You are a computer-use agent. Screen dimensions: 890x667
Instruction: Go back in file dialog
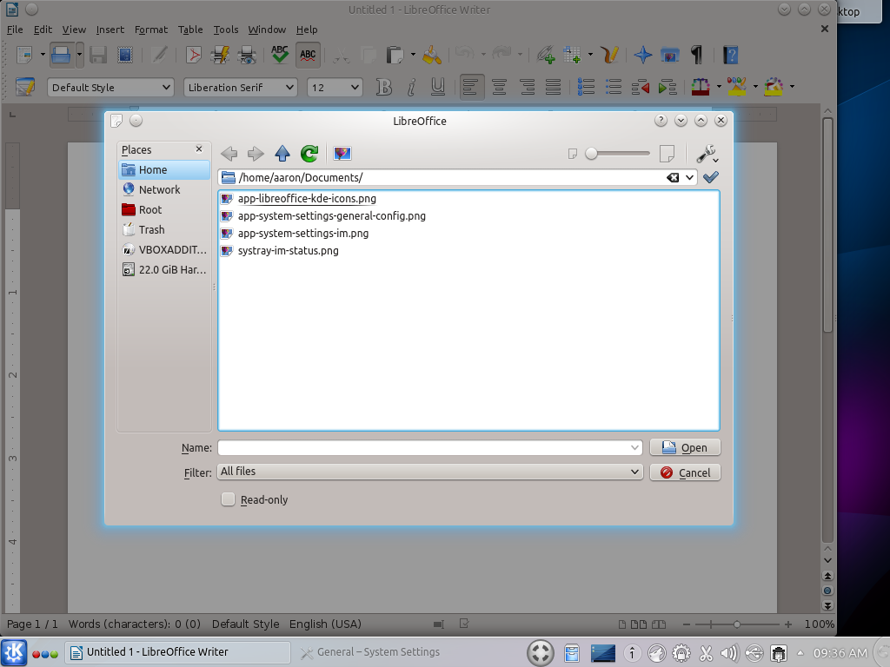pos(229,153)
